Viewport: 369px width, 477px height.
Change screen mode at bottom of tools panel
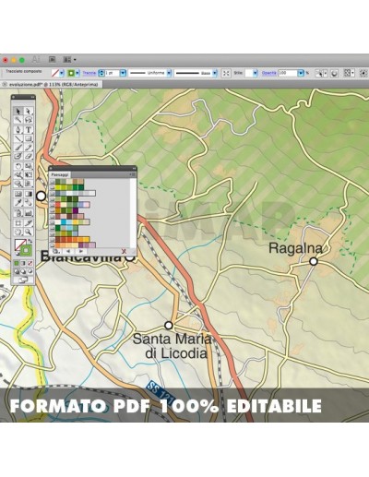pyautogui.click(x=23, y=280)
